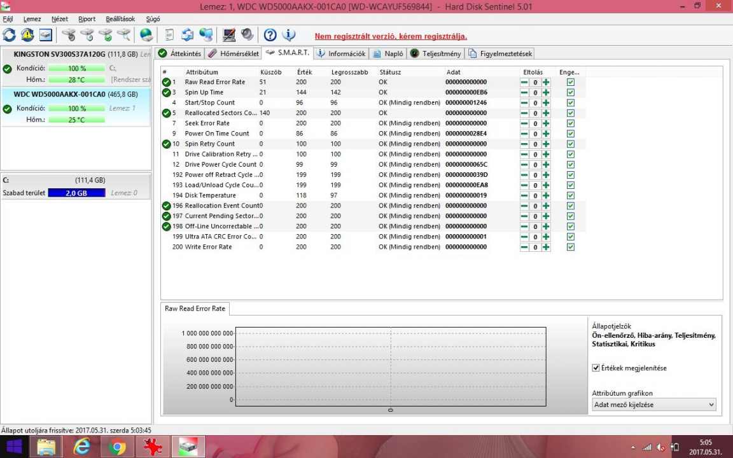Open the Fájl menu
Image resolution: width=733 pixels, height=458 pixels.
(x=8, y=19)
